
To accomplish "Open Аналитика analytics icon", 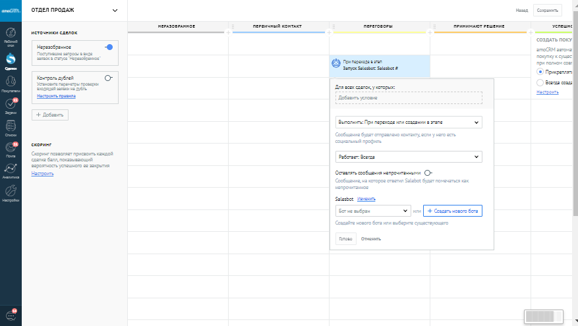I will coord(11,171).
